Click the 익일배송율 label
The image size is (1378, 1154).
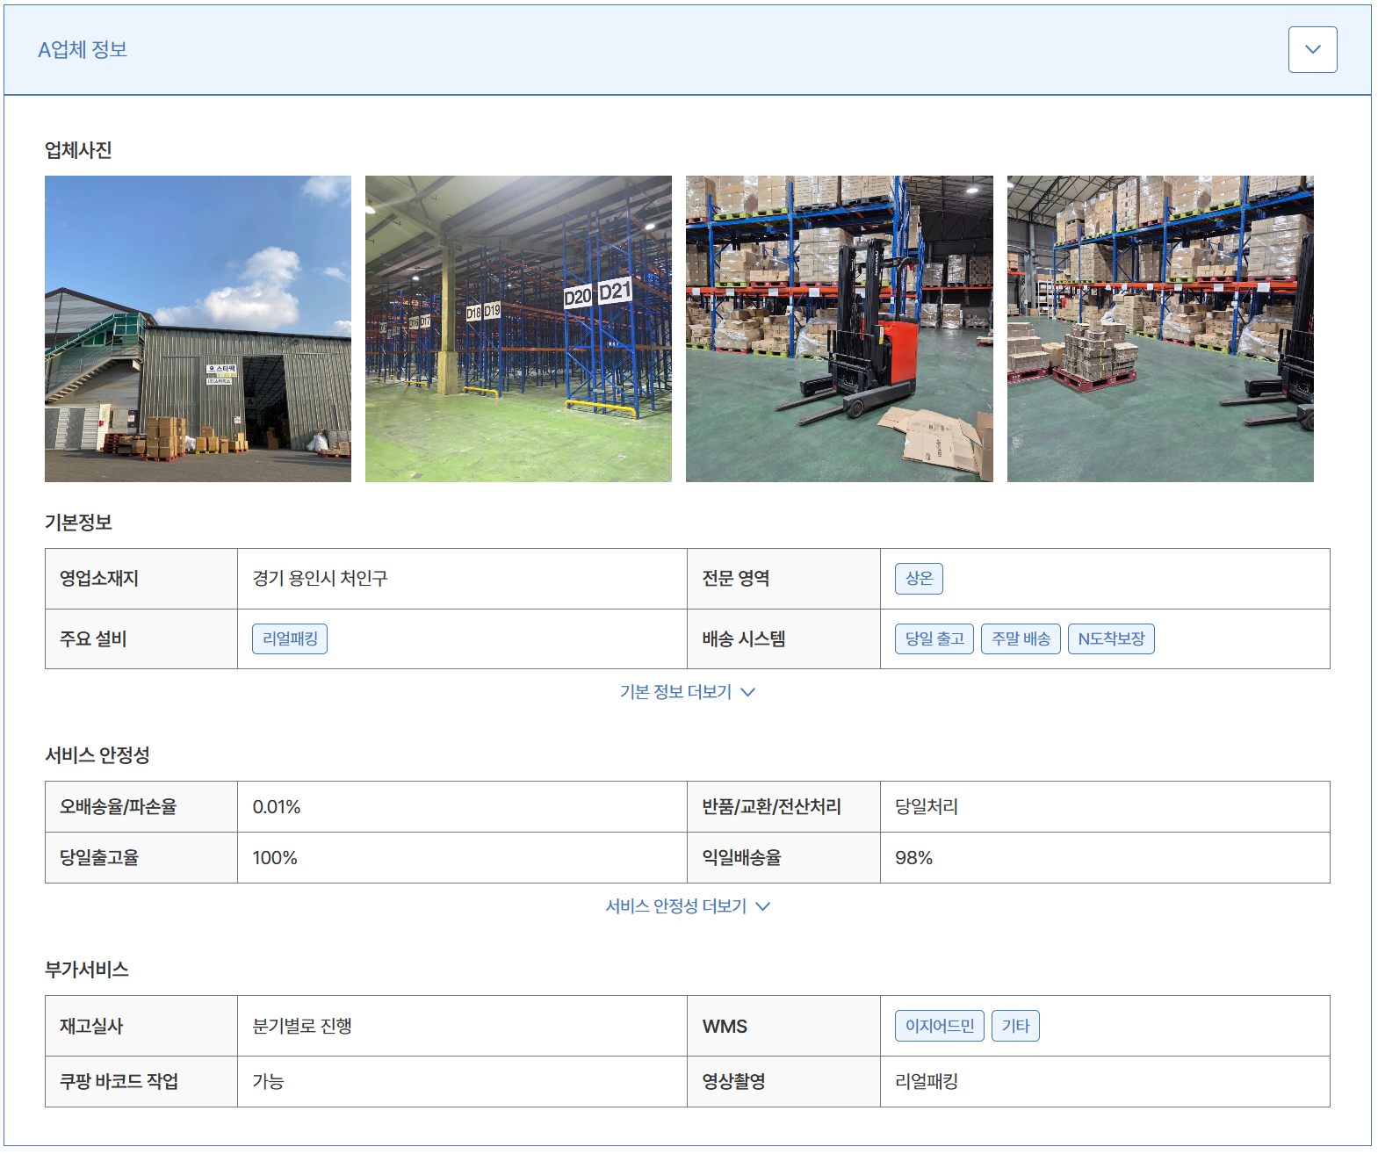point(741,858)
